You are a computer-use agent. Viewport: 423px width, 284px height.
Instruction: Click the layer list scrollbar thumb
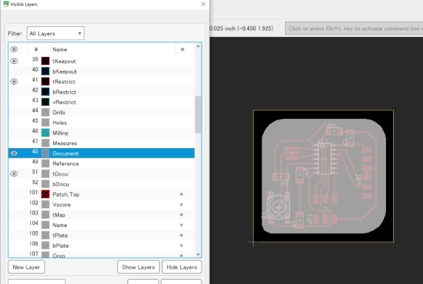[198, 114]
